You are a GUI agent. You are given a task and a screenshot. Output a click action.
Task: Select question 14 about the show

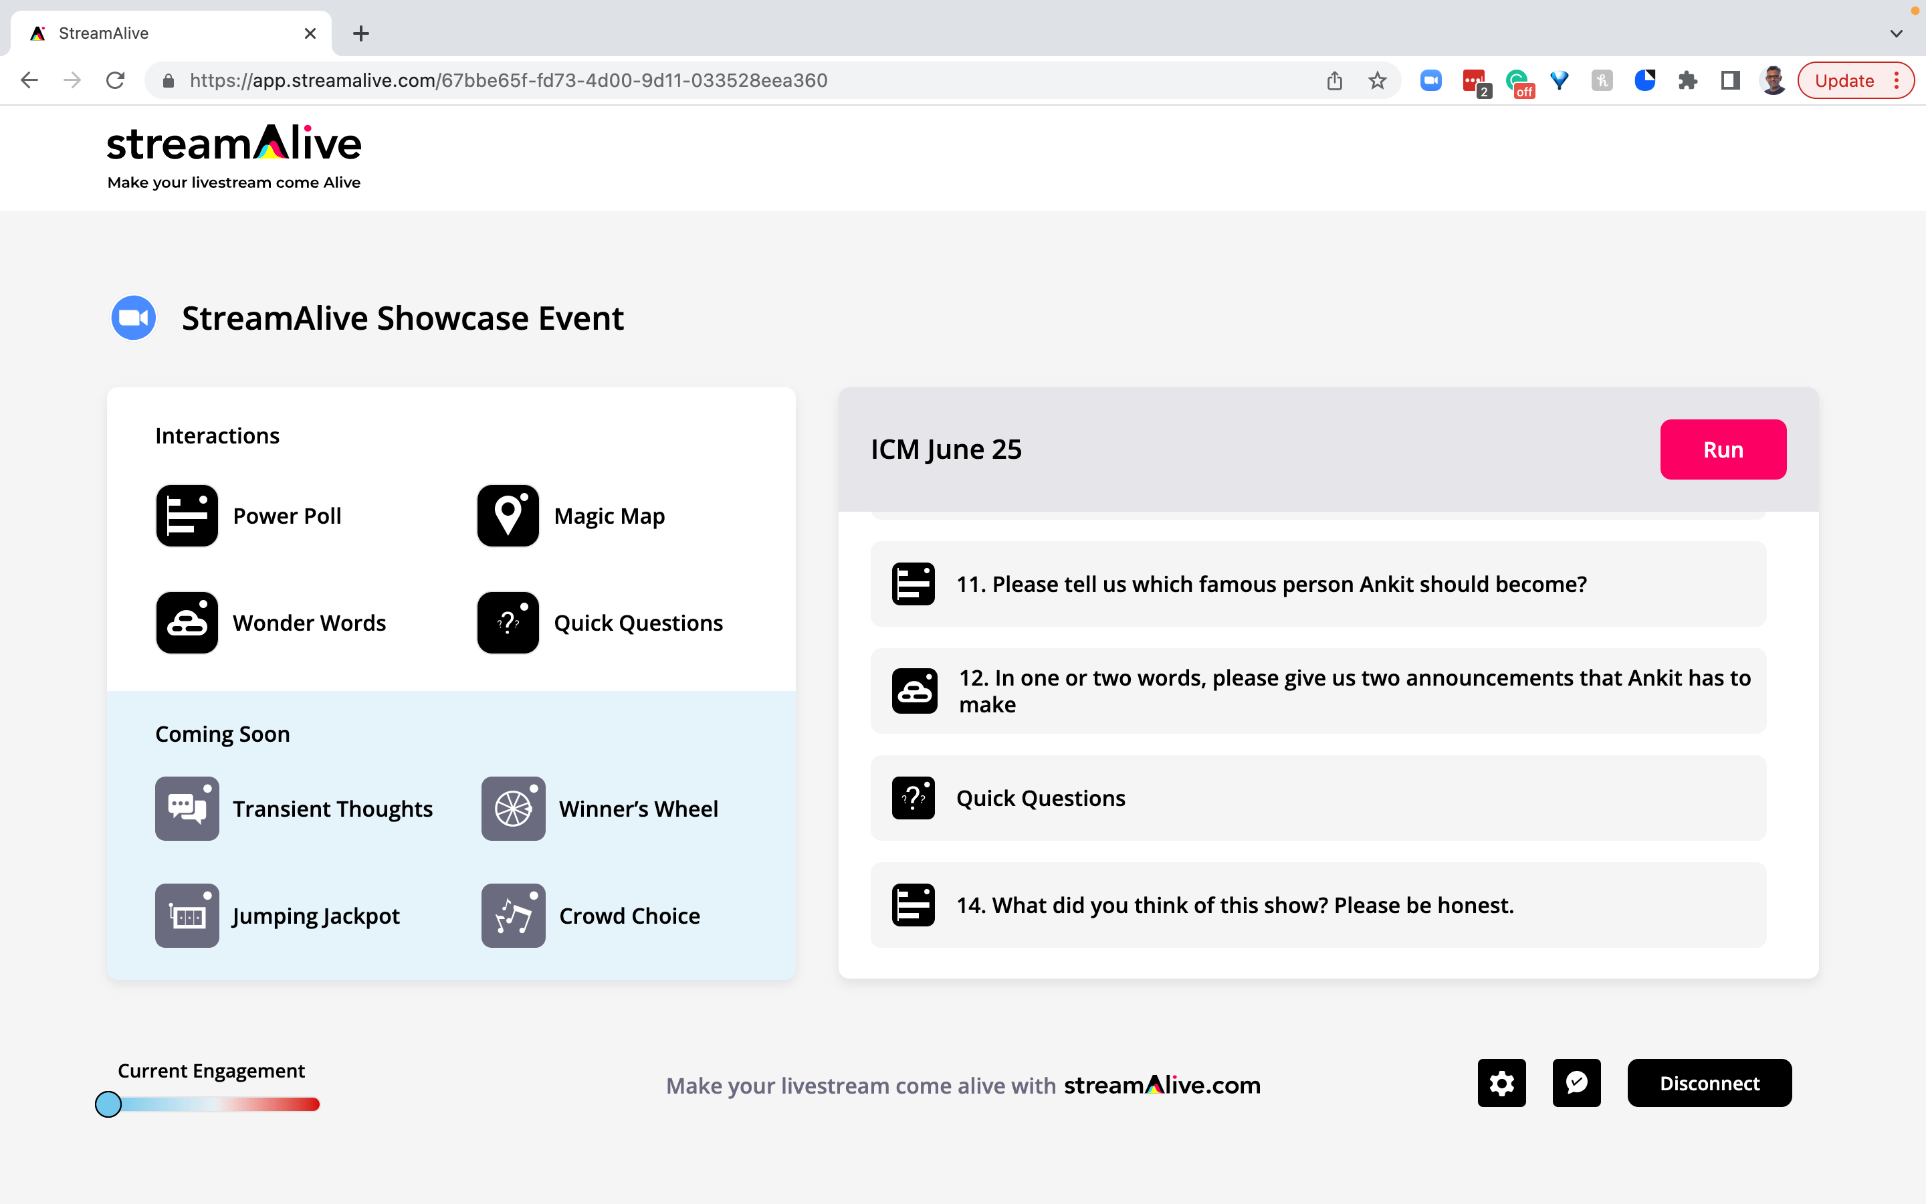(x=1318, y=906)
